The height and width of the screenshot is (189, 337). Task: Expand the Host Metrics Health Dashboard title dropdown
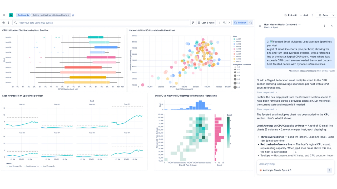(x=299, y=24)
